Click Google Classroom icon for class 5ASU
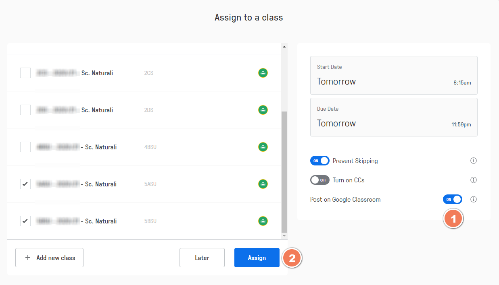Image resolution: width=499 pixels, height=285 pixels. click(263, 184)
